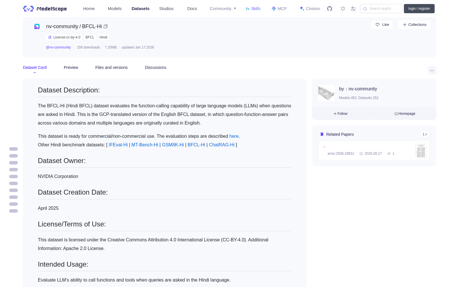Click the dataset cube icon beside the title

37,26
